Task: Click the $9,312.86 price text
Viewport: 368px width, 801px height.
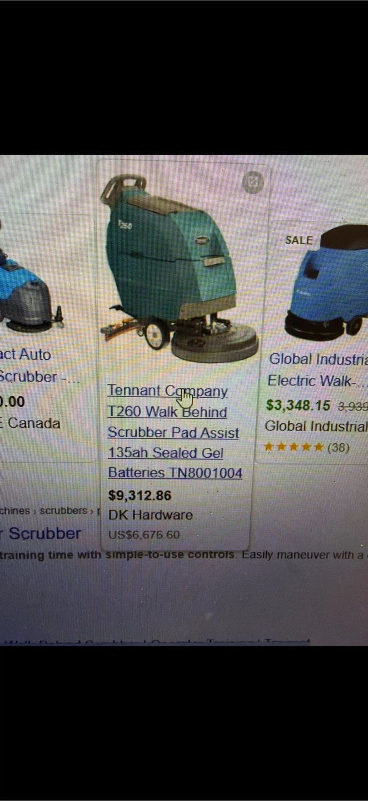Action: click(x=140, y=495)
